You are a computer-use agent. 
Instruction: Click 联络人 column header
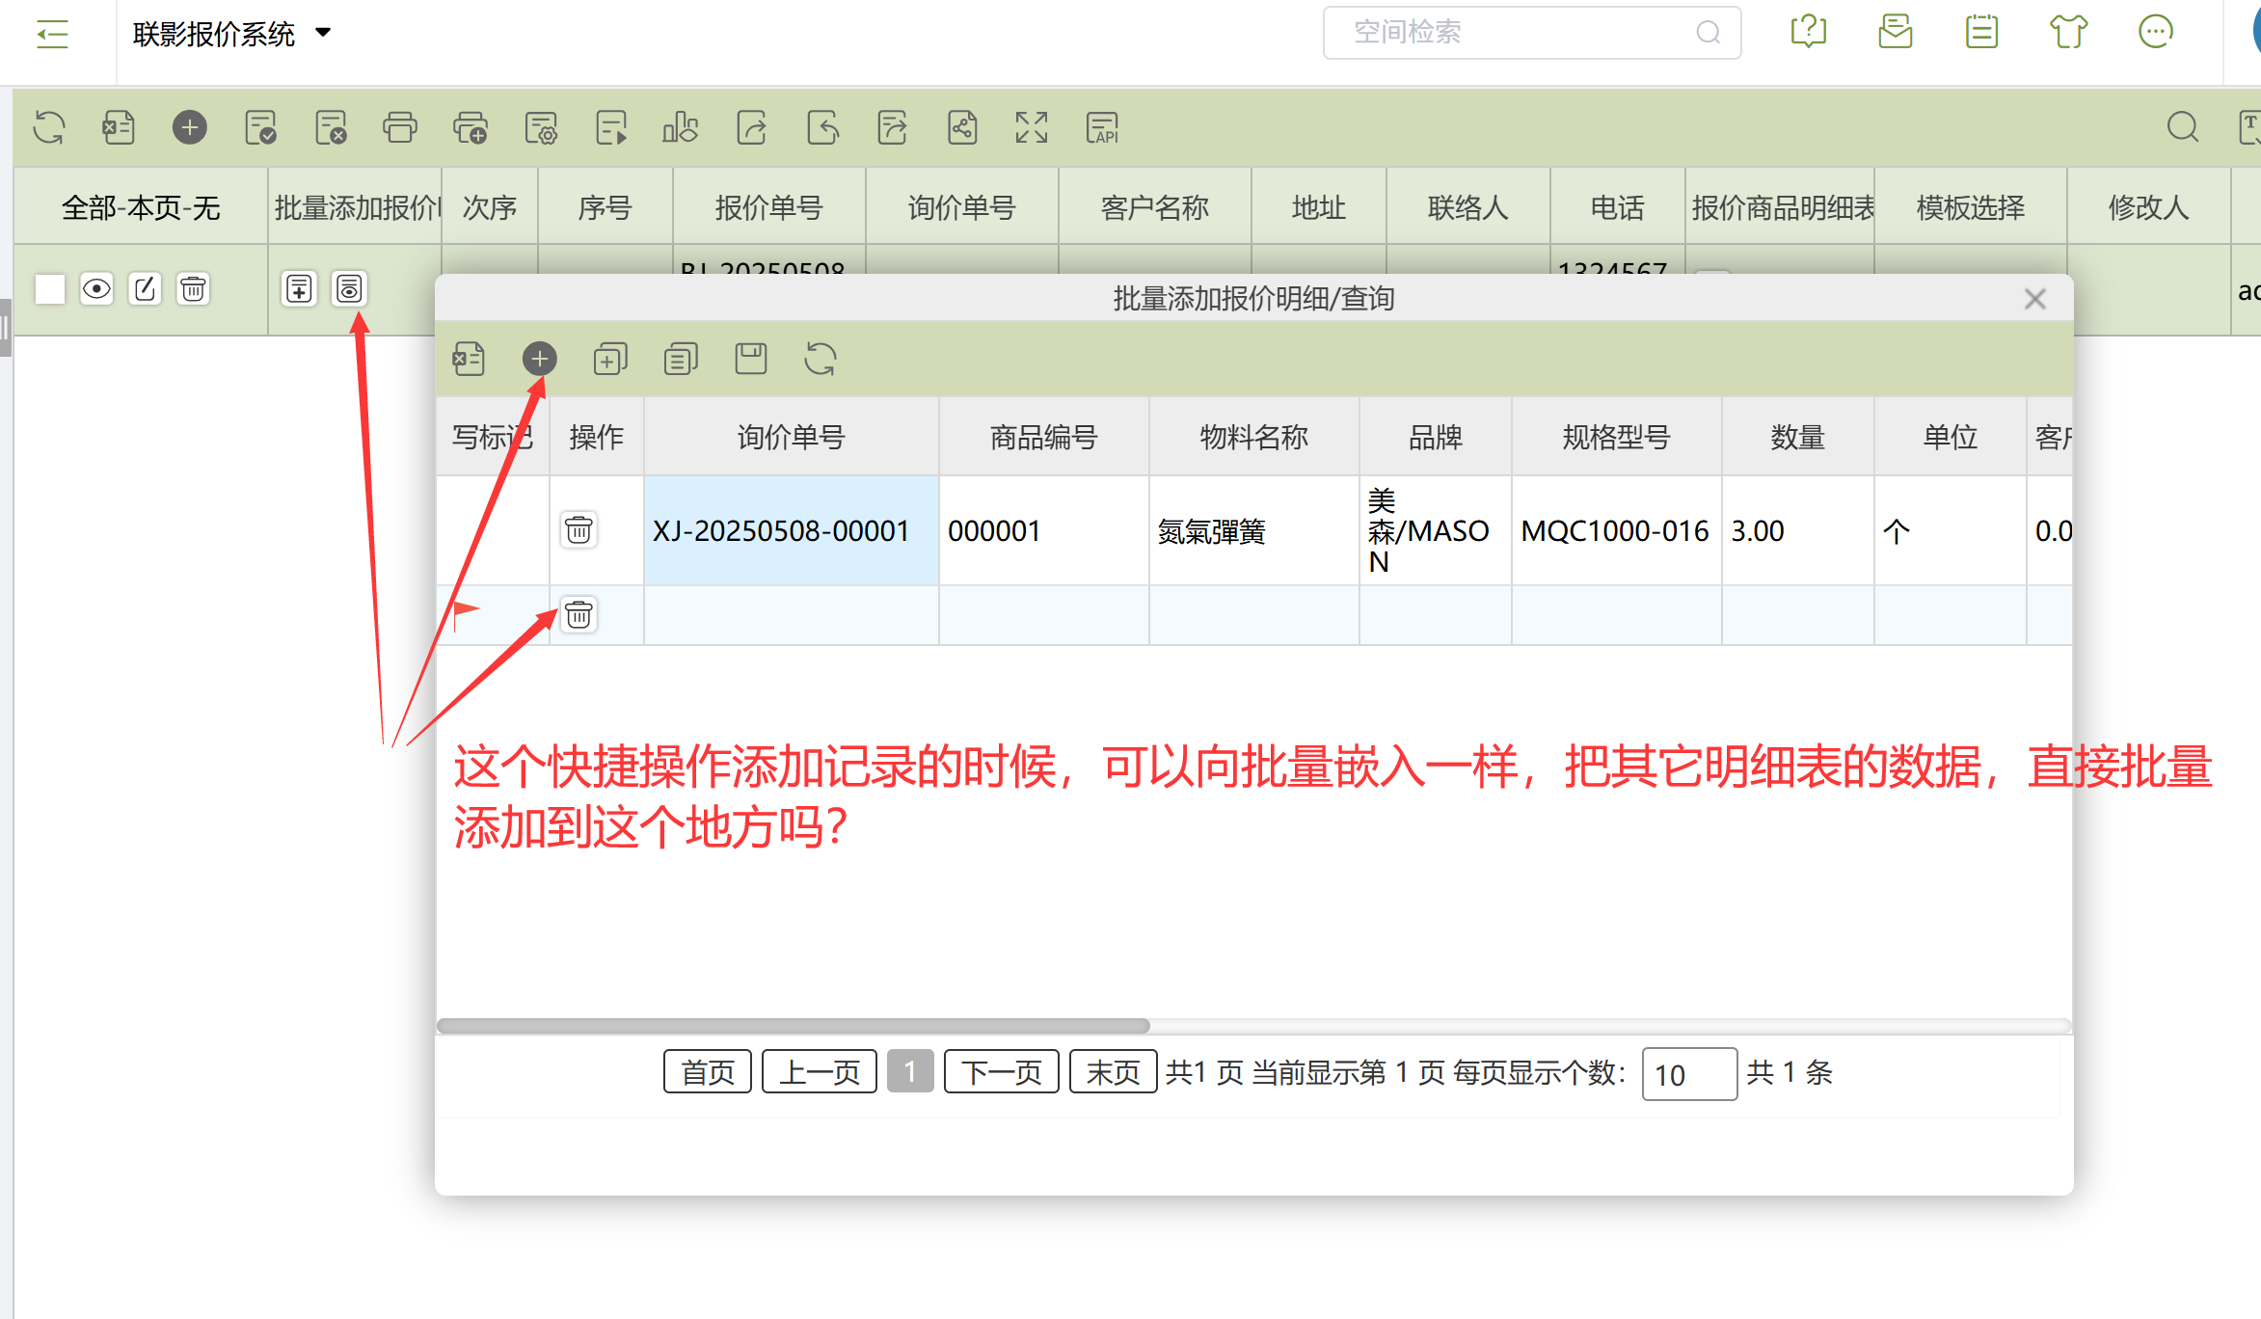point(1468,207)
